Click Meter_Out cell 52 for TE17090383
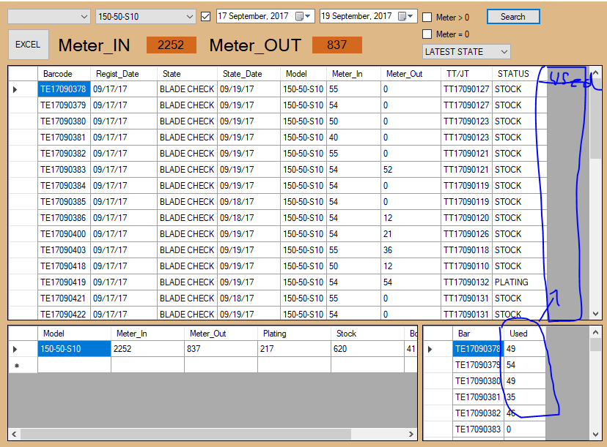The image size is (607, 447). (x=411, y=170)
